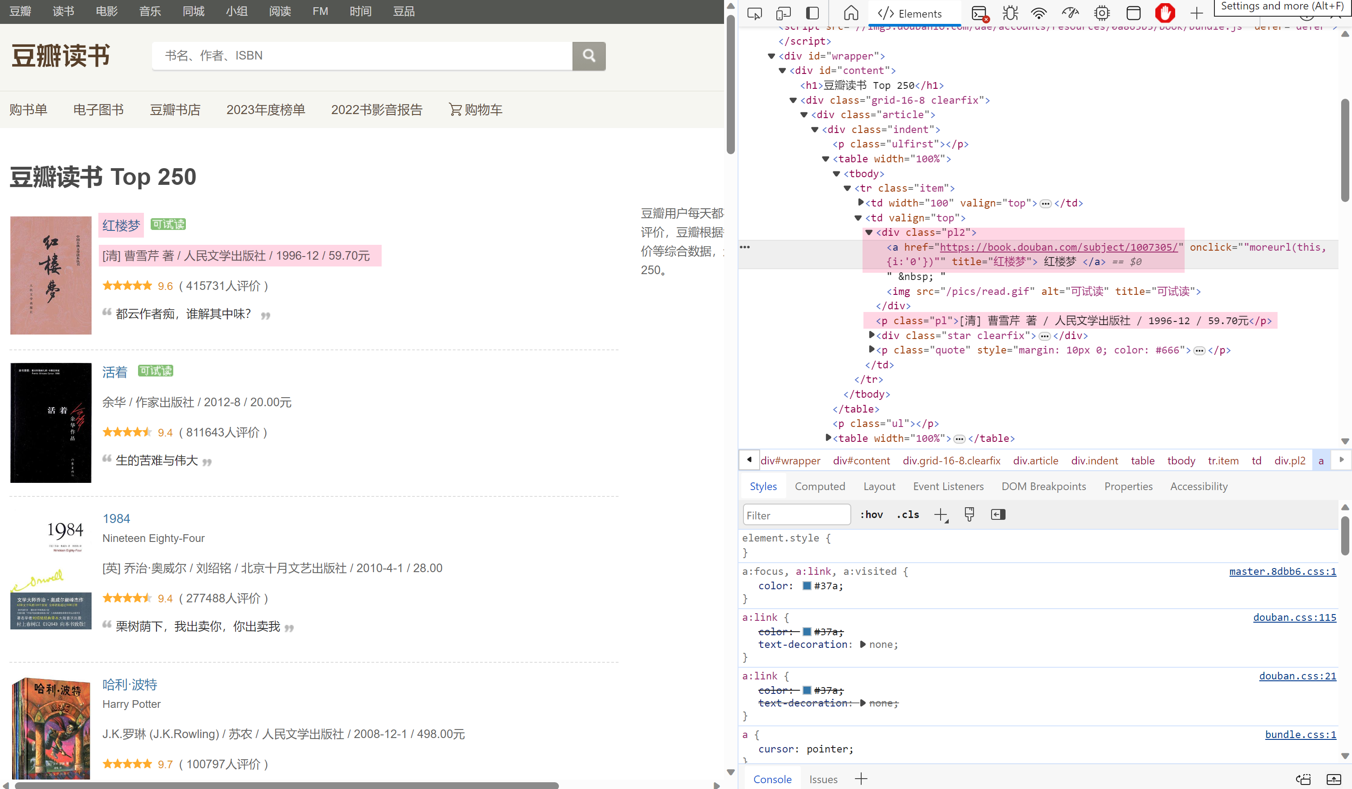
Task: Toggle the :hov element state panel
Action: click(871, 514)
